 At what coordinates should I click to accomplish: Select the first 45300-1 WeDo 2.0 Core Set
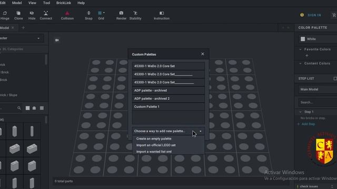(x=168, y=66)
